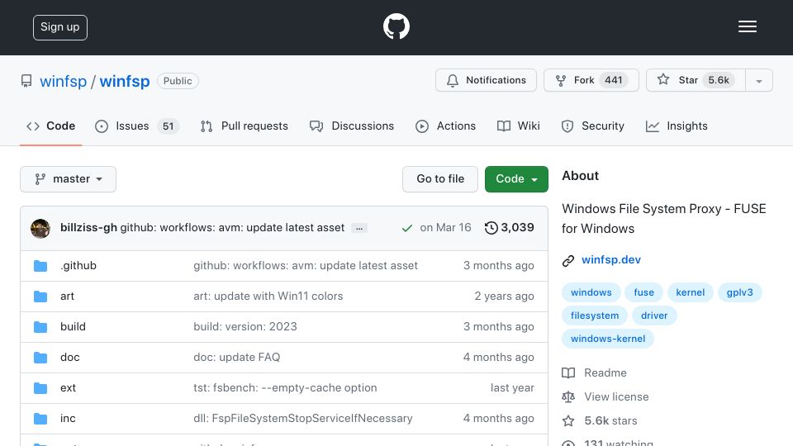
Task: Open the Security tab
Action: click(x=593, y=126)
